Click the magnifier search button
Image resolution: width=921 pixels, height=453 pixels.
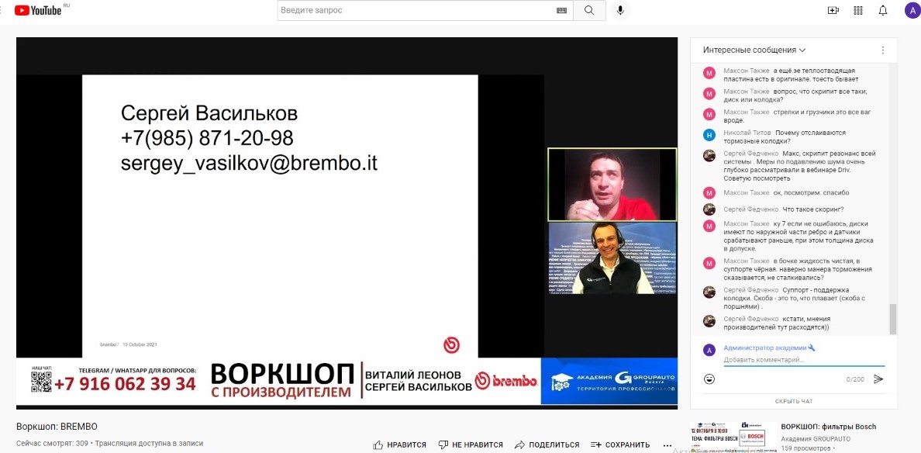589,11
